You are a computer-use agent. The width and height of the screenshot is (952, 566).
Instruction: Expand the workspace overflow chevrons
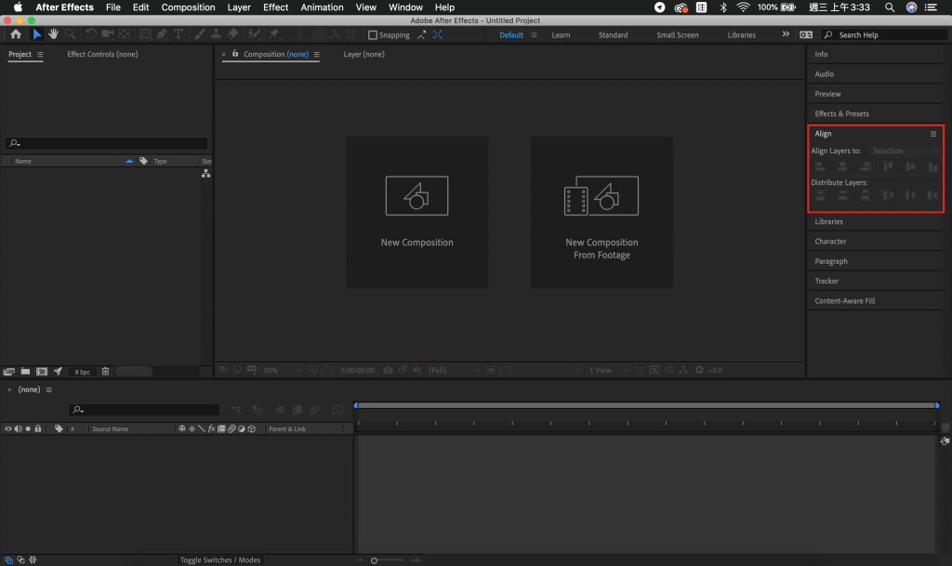tap(786, 34)
